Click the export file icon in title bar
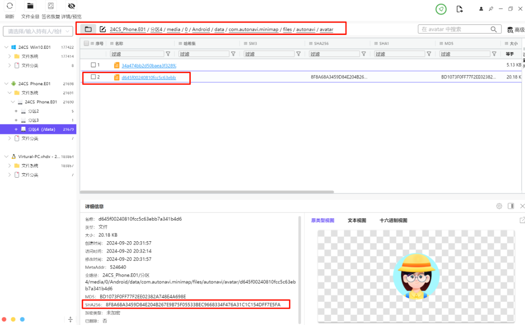Image resolution: width=525 pixels, height=325 pixels. [x=459, y=9]
